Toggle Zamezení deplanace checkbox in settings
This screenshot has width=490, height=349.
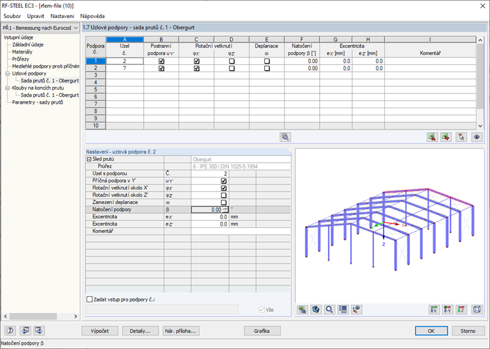(x=224, y=202)
